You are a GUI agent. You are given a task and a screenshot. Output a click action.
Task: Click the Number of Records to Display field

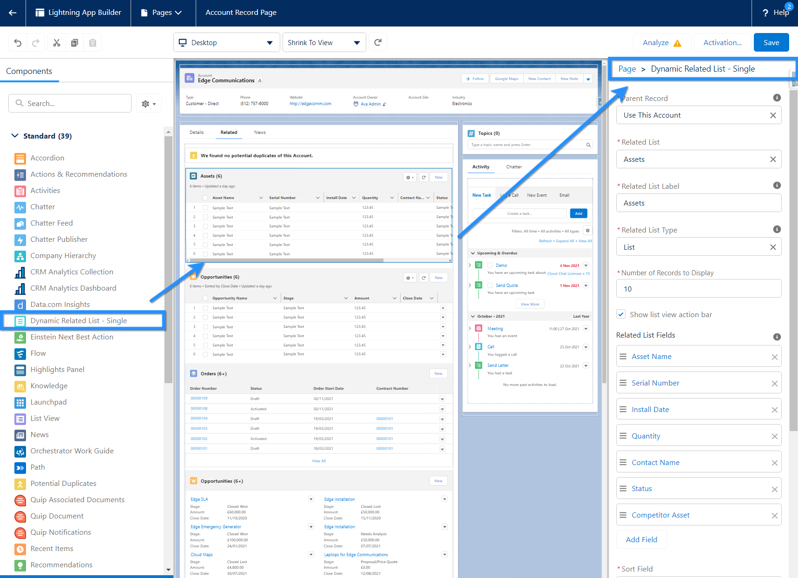coord(699,288)
